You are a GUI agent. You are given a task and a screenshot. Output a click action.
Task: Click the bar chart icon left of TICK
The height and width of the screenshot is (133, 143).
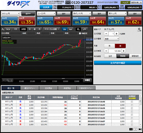click(3, 29)
